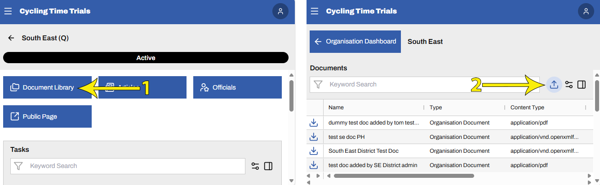The image size is (600, 185).
Task: Open Documents filter settings sliders icon
Action: 569,84
